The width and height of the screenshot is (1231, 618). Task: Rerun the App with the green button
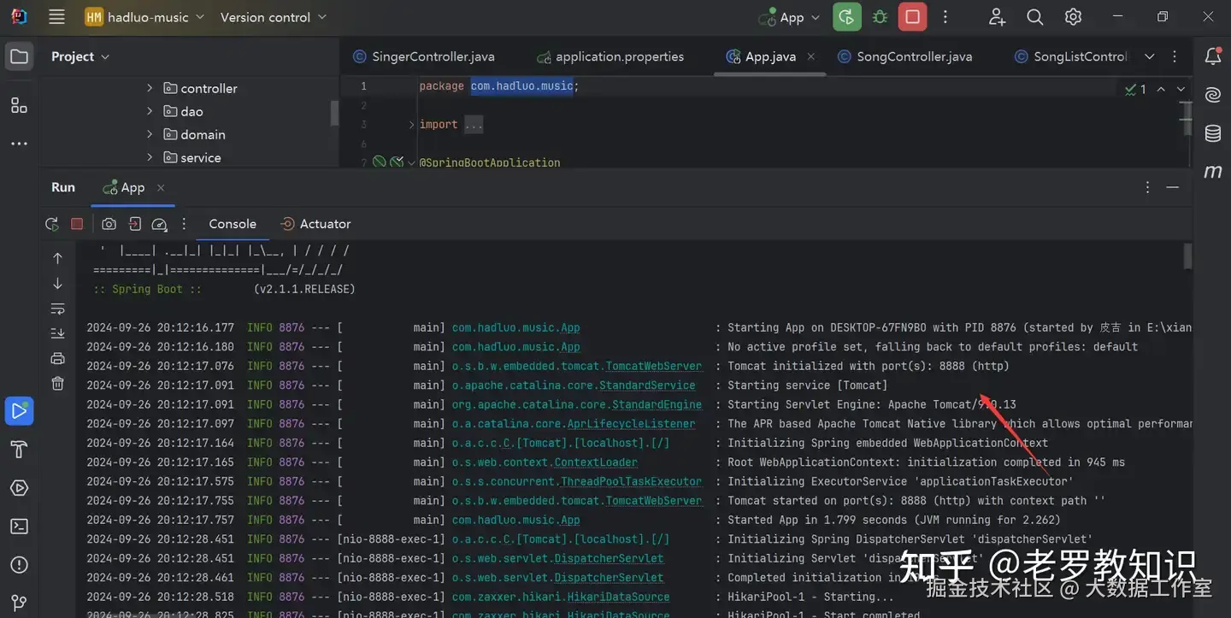(846, 17)
